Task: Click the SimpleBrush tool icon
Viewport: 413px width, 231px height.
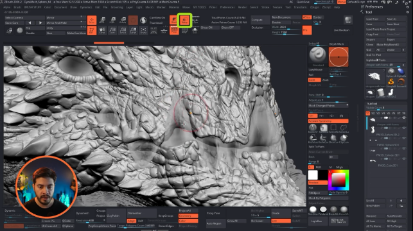Action: 391,82
